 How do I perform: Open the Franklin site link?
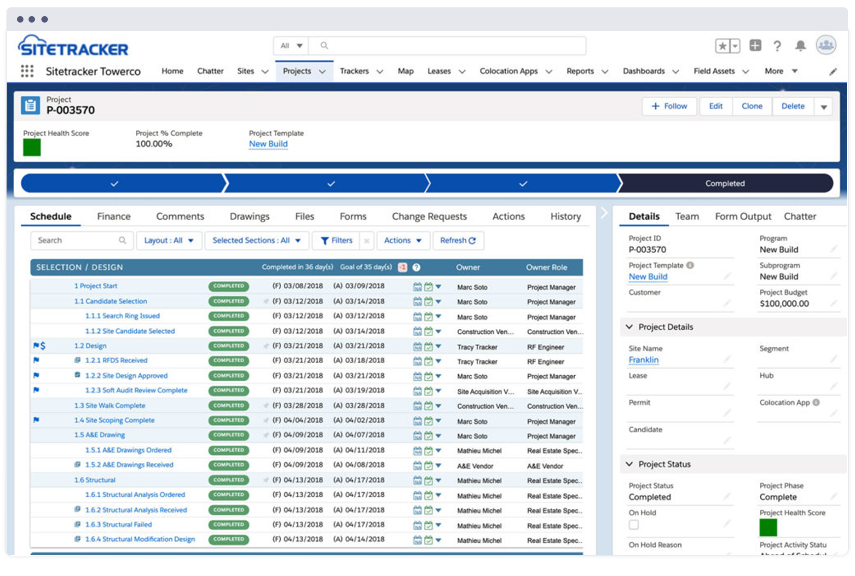click(x=643, y=360)
